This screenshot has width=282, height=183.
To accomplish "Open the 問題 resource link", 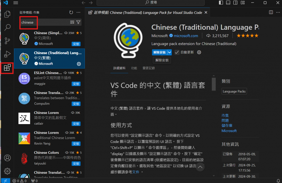I will (x=225, y=121).
